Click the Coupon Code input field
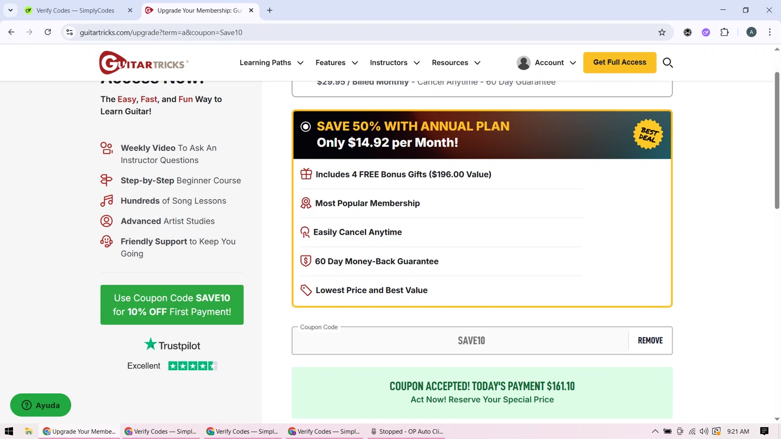Screen dimensions: 781x439 460,341
